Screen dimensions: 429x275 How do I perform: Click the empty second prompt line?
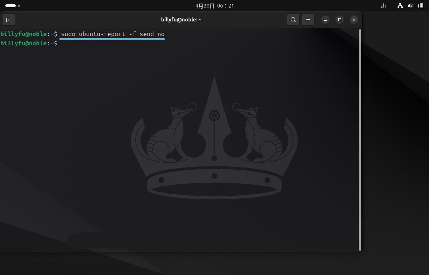(143, 43)
